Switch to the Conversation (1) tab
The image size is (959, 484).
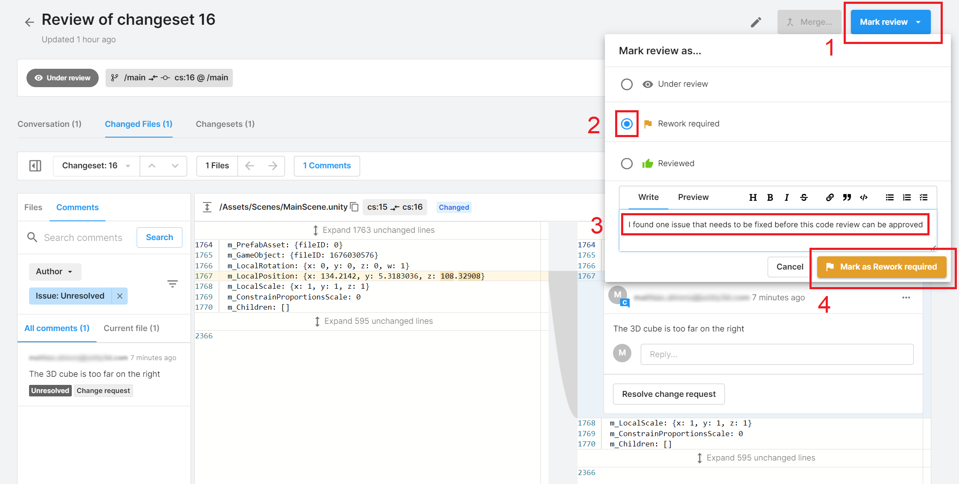click(x=50, y=124)
